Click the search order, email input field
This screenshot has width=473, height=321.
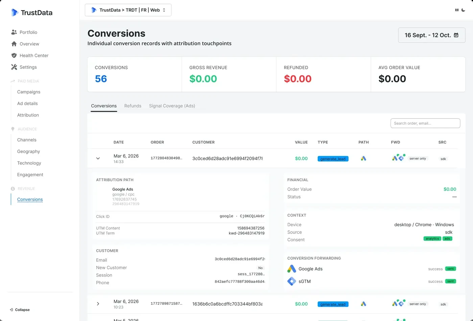pos(425,123)
